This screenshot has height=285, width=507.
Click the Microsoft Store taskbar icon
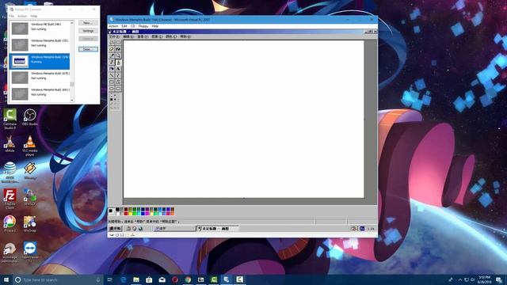coord(149,279)
